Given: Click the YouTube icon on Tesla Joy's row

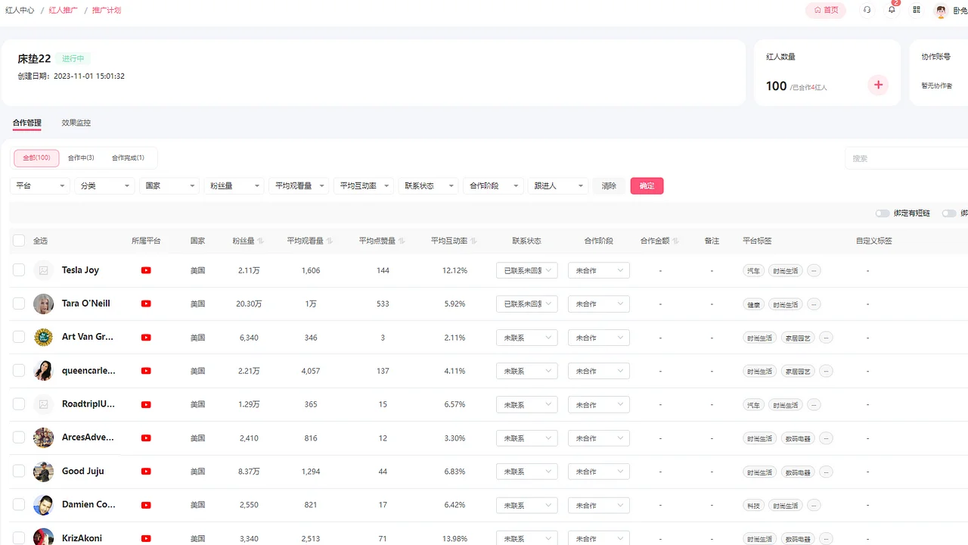Looking at the screenshot, I should click(x=146, y=270).
